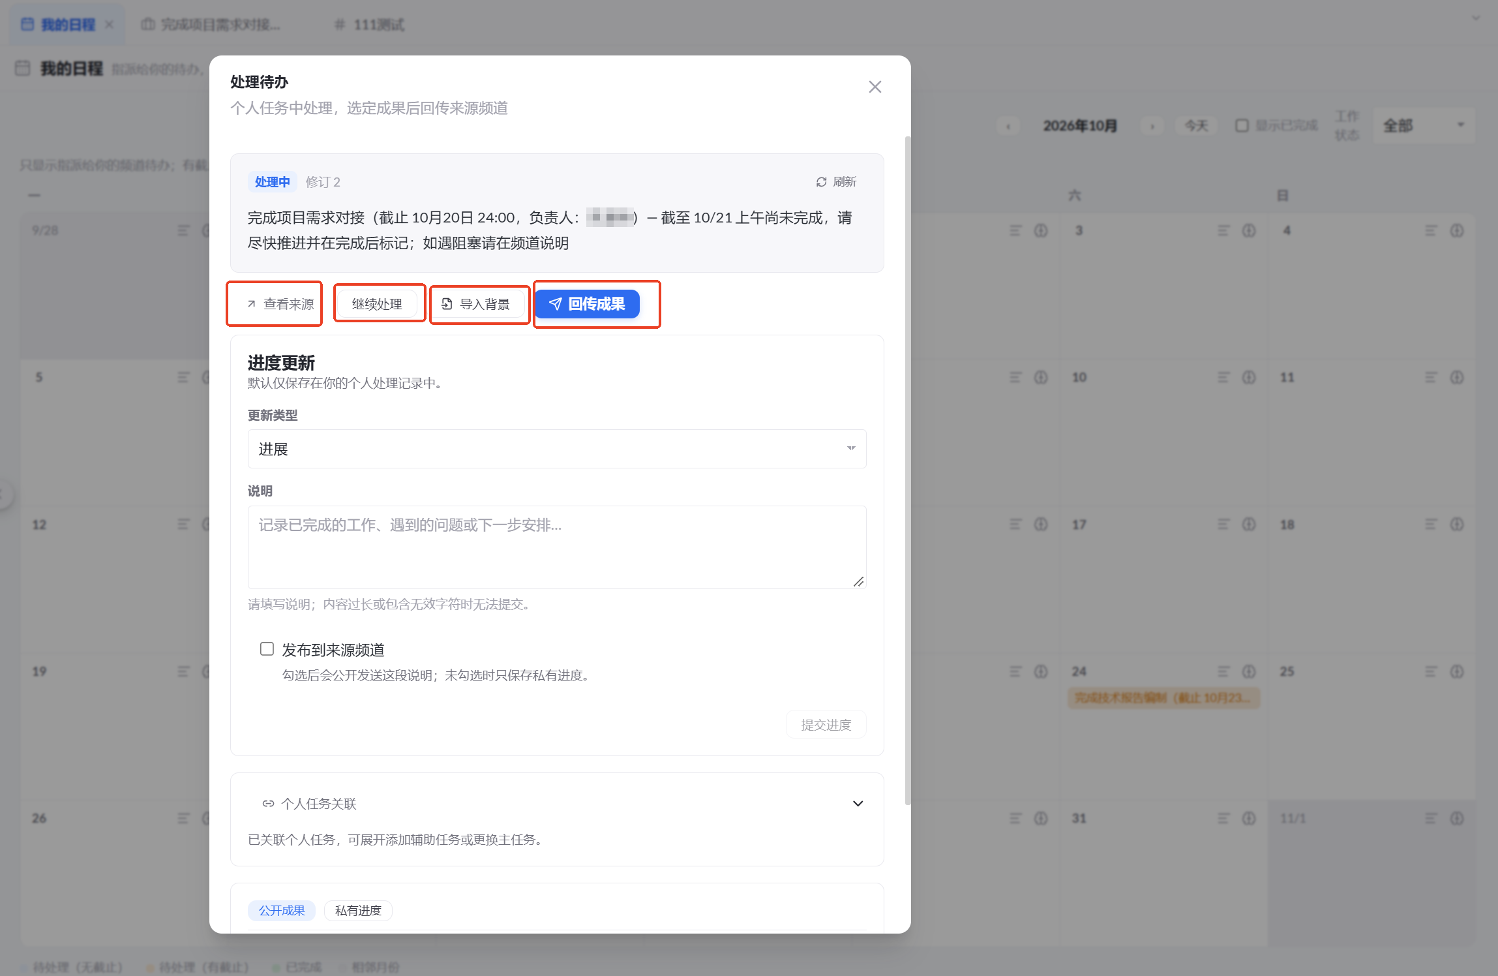The width and height of the screenshot is (1498, 976).
Task: Expand the 个人任务关联 section chevron
Action: (x=858, y=804)
